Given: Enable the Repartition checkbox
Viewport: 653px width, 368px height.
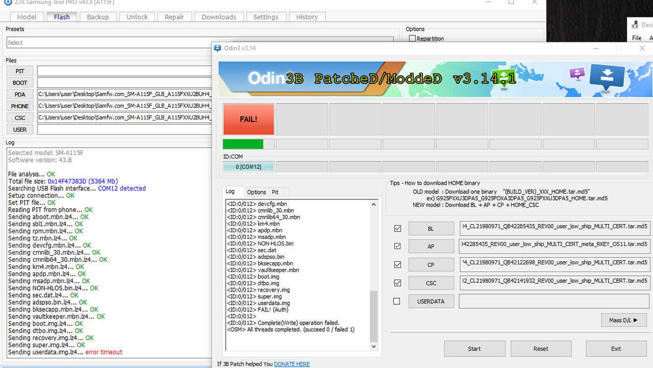Looking at the screenshot, I should point(412,39).
